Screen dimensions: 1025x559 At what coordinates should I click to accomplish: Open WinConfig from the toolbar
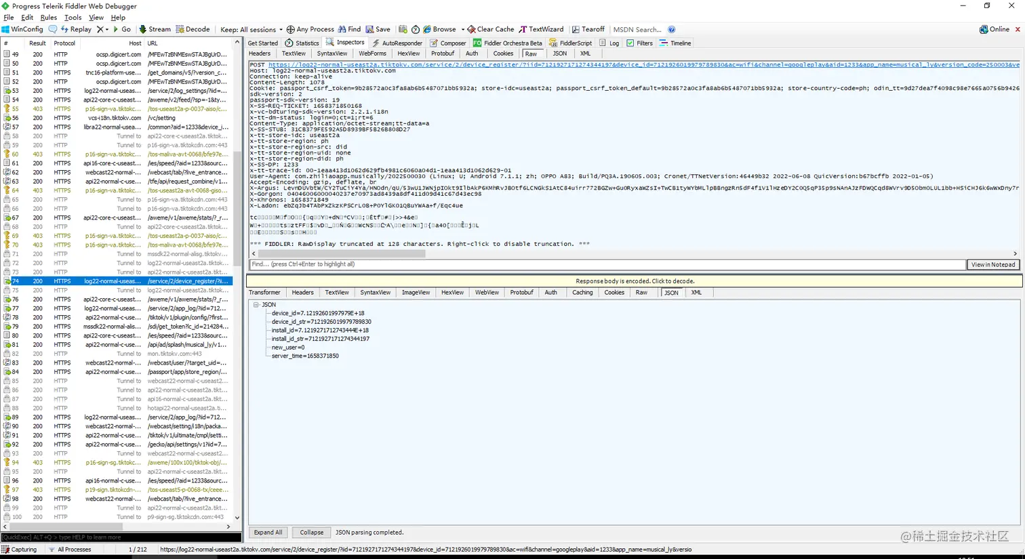(22, 29)
